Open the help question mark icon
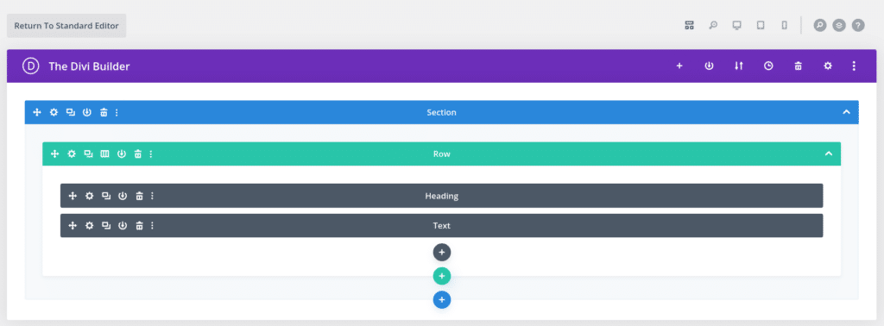The width and height of the screenshot is (884, 326). pos(858,25)
